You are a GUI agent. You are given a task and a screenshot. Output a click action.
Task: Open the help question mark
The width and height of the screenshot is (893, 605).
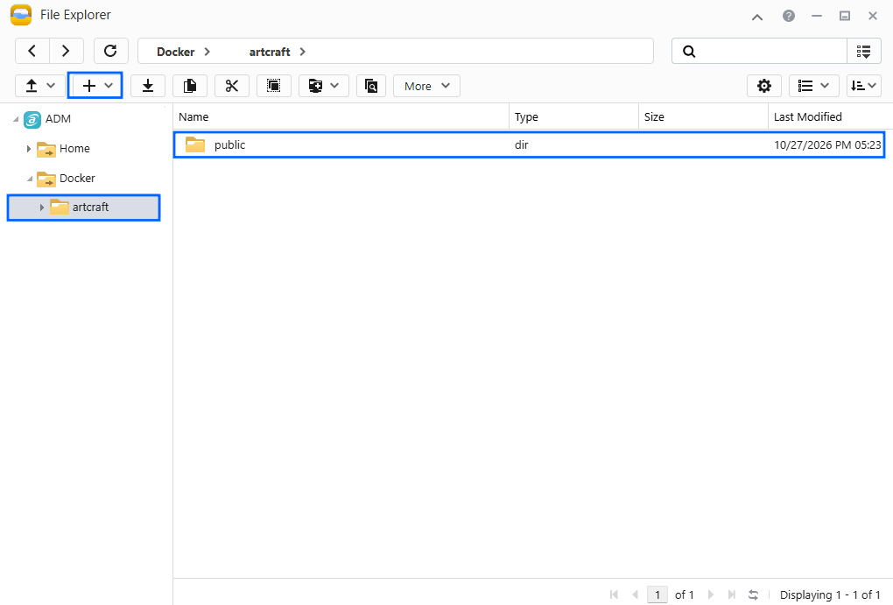click(x=789, y=16)
